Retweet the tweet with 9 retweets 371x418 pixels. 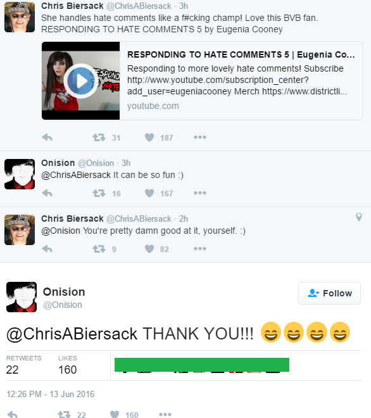point(99,249)
